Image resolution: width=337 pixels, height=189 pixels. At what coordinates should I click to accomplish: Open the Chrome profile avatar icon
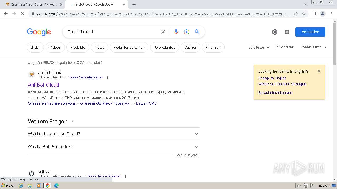point(323,14)
